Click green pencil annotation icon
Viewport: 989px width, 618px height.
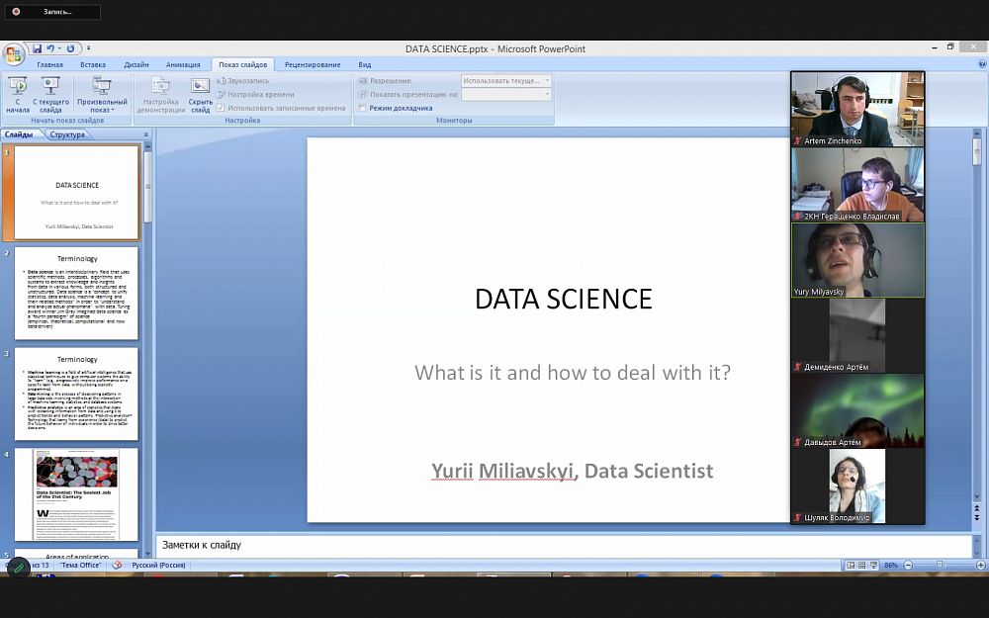19,569
